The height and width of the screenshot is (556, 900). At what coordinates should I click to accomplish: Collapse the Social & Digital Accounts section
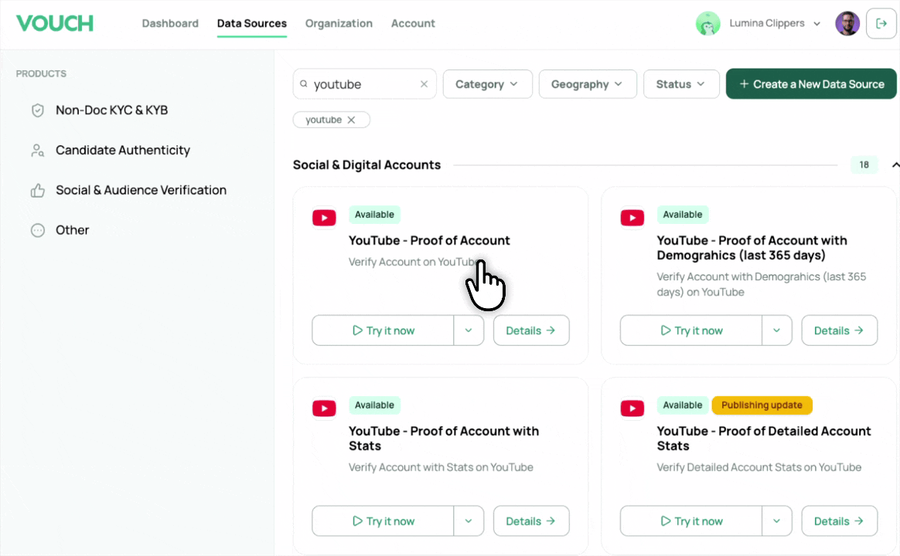tap(895, 165)
